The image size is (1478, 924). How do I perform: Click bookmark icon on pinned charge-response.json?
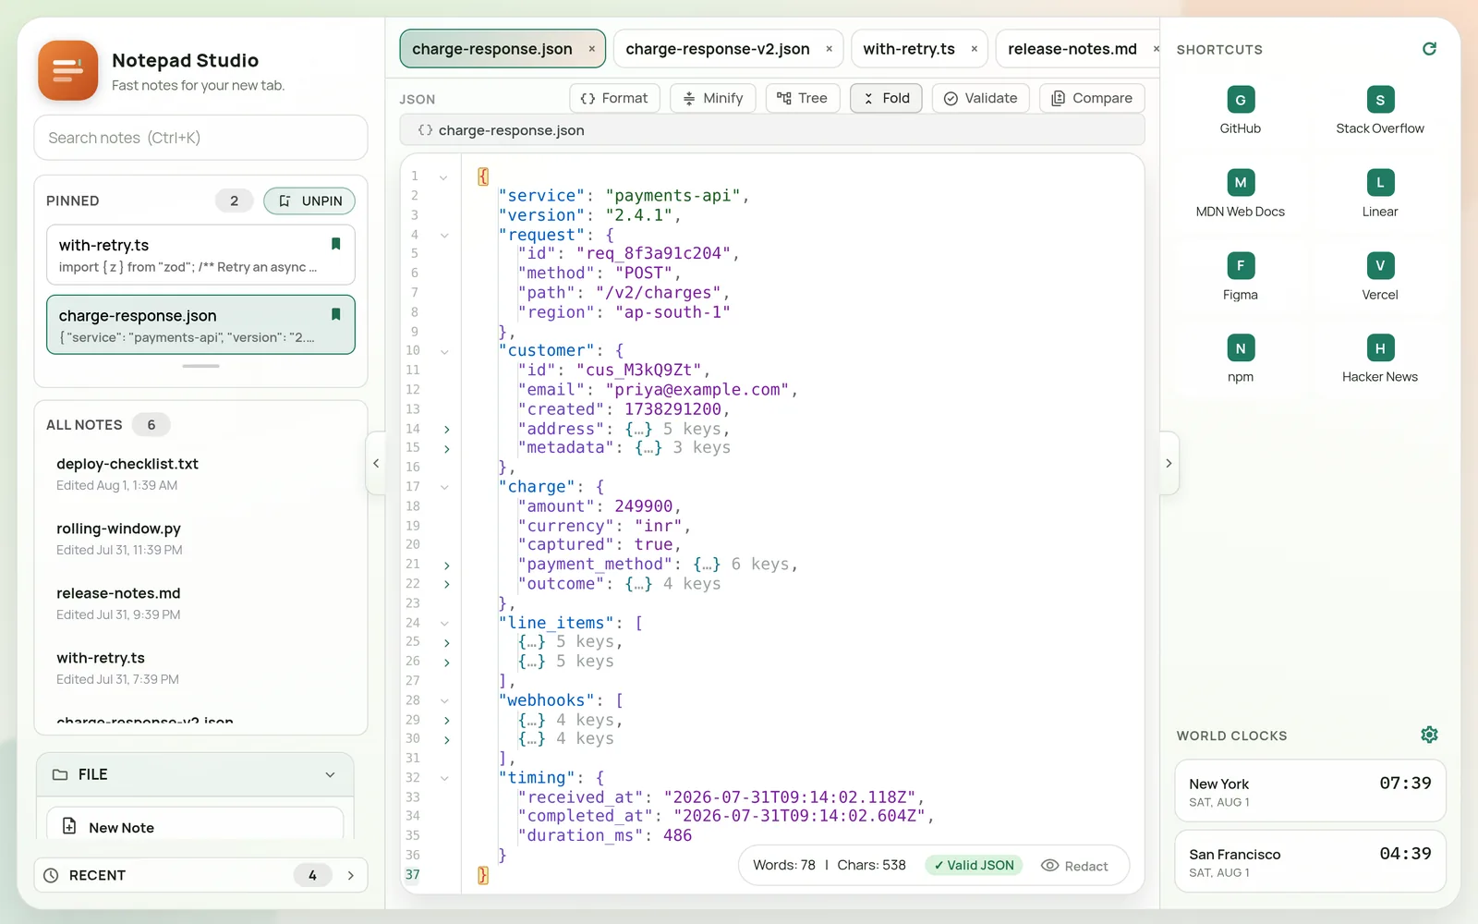click(335, 314)
